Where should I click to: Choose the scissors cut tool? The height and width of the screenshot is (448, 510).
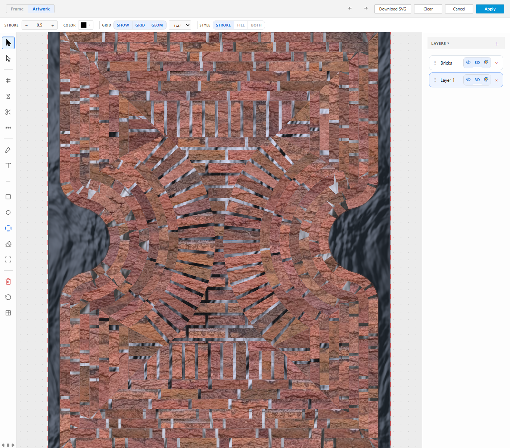pos(8,112)
